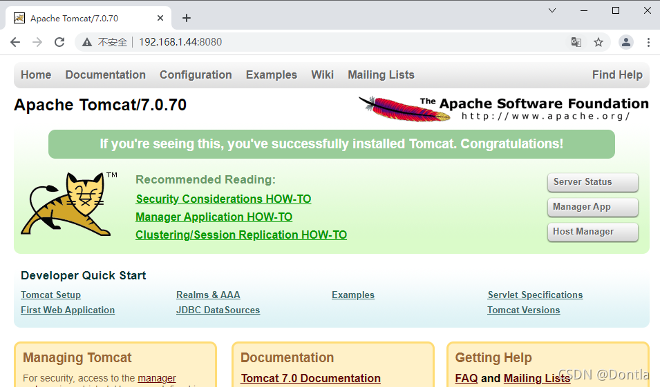
Task: Open the Examples nav item in top bar
Action: (x=272, y=75)
